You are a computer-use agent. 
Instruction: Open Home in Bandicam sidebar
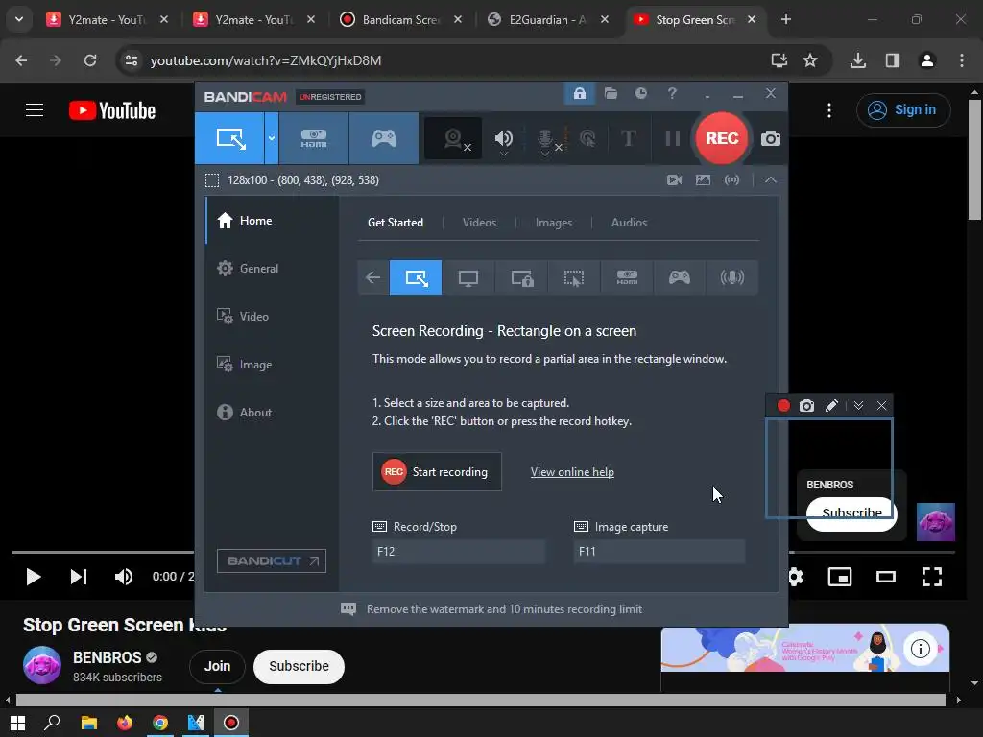(x=272, y=221)
